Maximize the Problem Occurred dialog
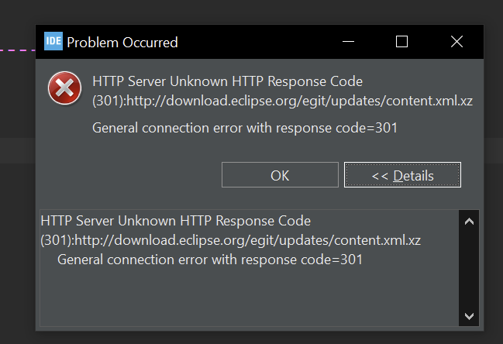Image resolution: width=503 pixels, height=344 pixels. tap(401, 42)
